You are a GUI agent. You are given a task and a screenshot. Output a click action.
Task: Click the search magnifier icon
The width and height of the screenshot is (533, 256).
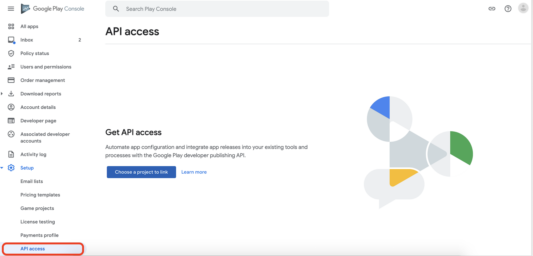[x=116, y=9]
